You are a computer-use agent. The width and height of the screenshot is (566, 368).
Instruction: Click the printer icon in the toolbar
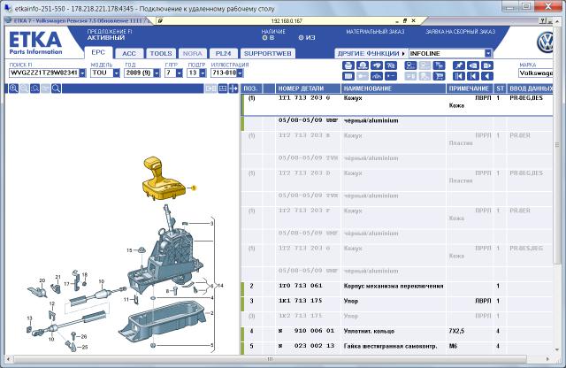click(348, 65)
